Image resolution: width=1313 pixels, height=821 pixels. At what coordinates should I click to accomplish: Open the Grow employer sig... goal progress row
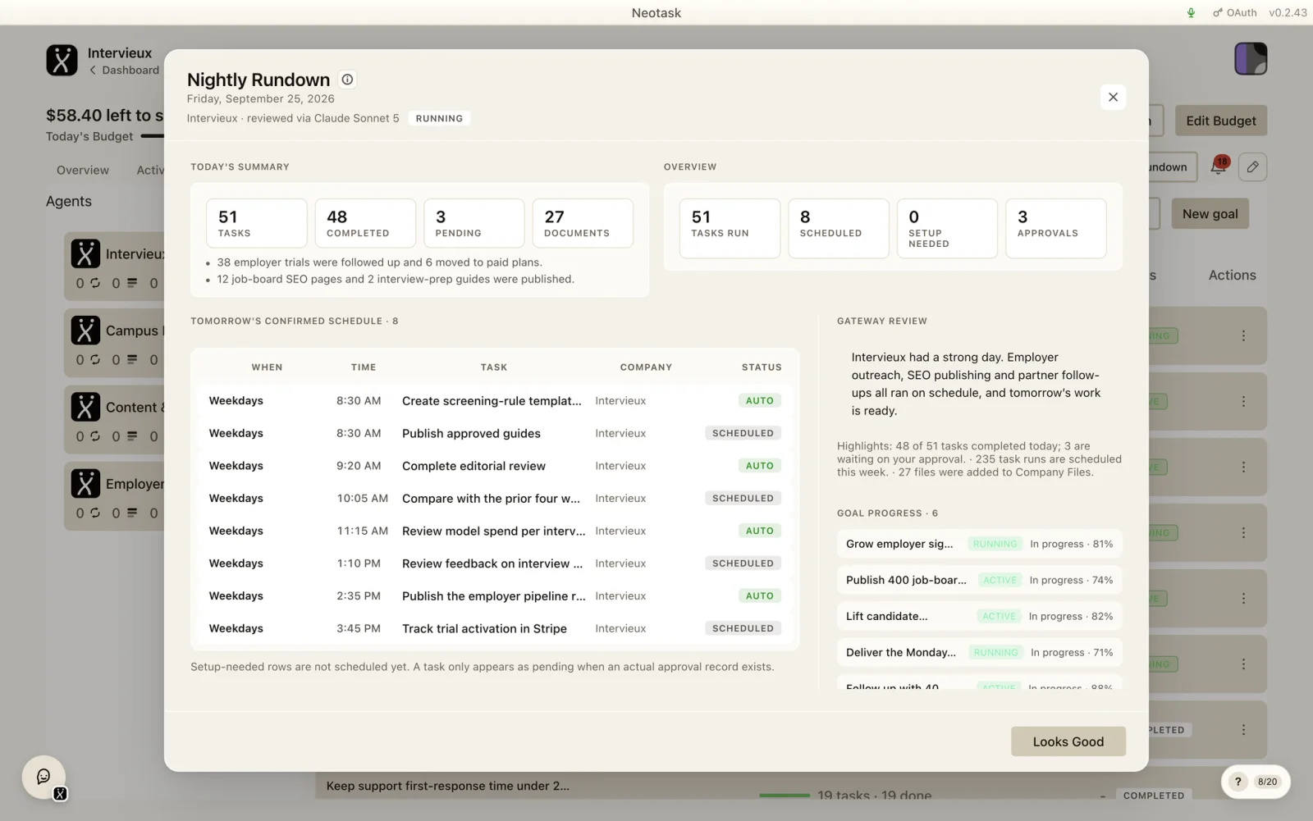(x=979, y=544)
